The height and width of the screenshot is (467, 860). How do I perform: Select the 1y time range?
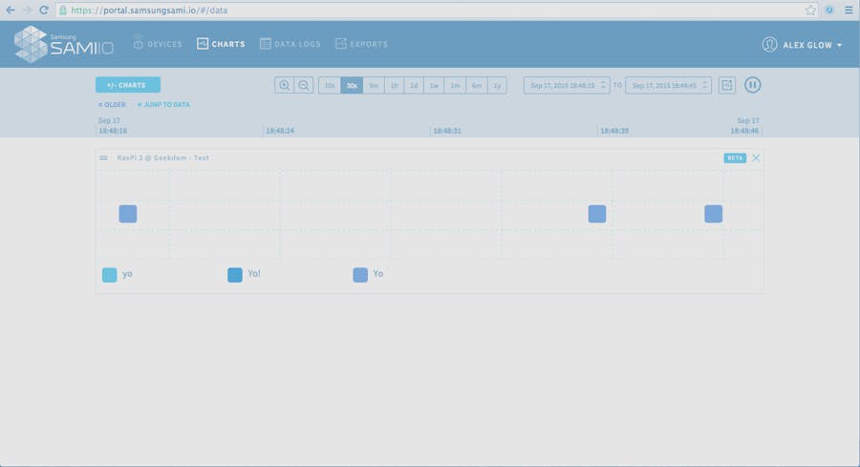pyautogui.click(x=497, y=86)
